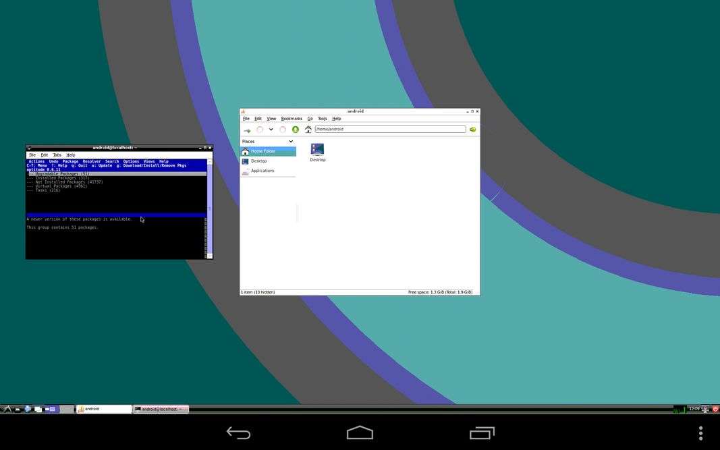720x450 pixels.
Task: Click the terminal window vertical scrollbar
Action: [210, 202]
